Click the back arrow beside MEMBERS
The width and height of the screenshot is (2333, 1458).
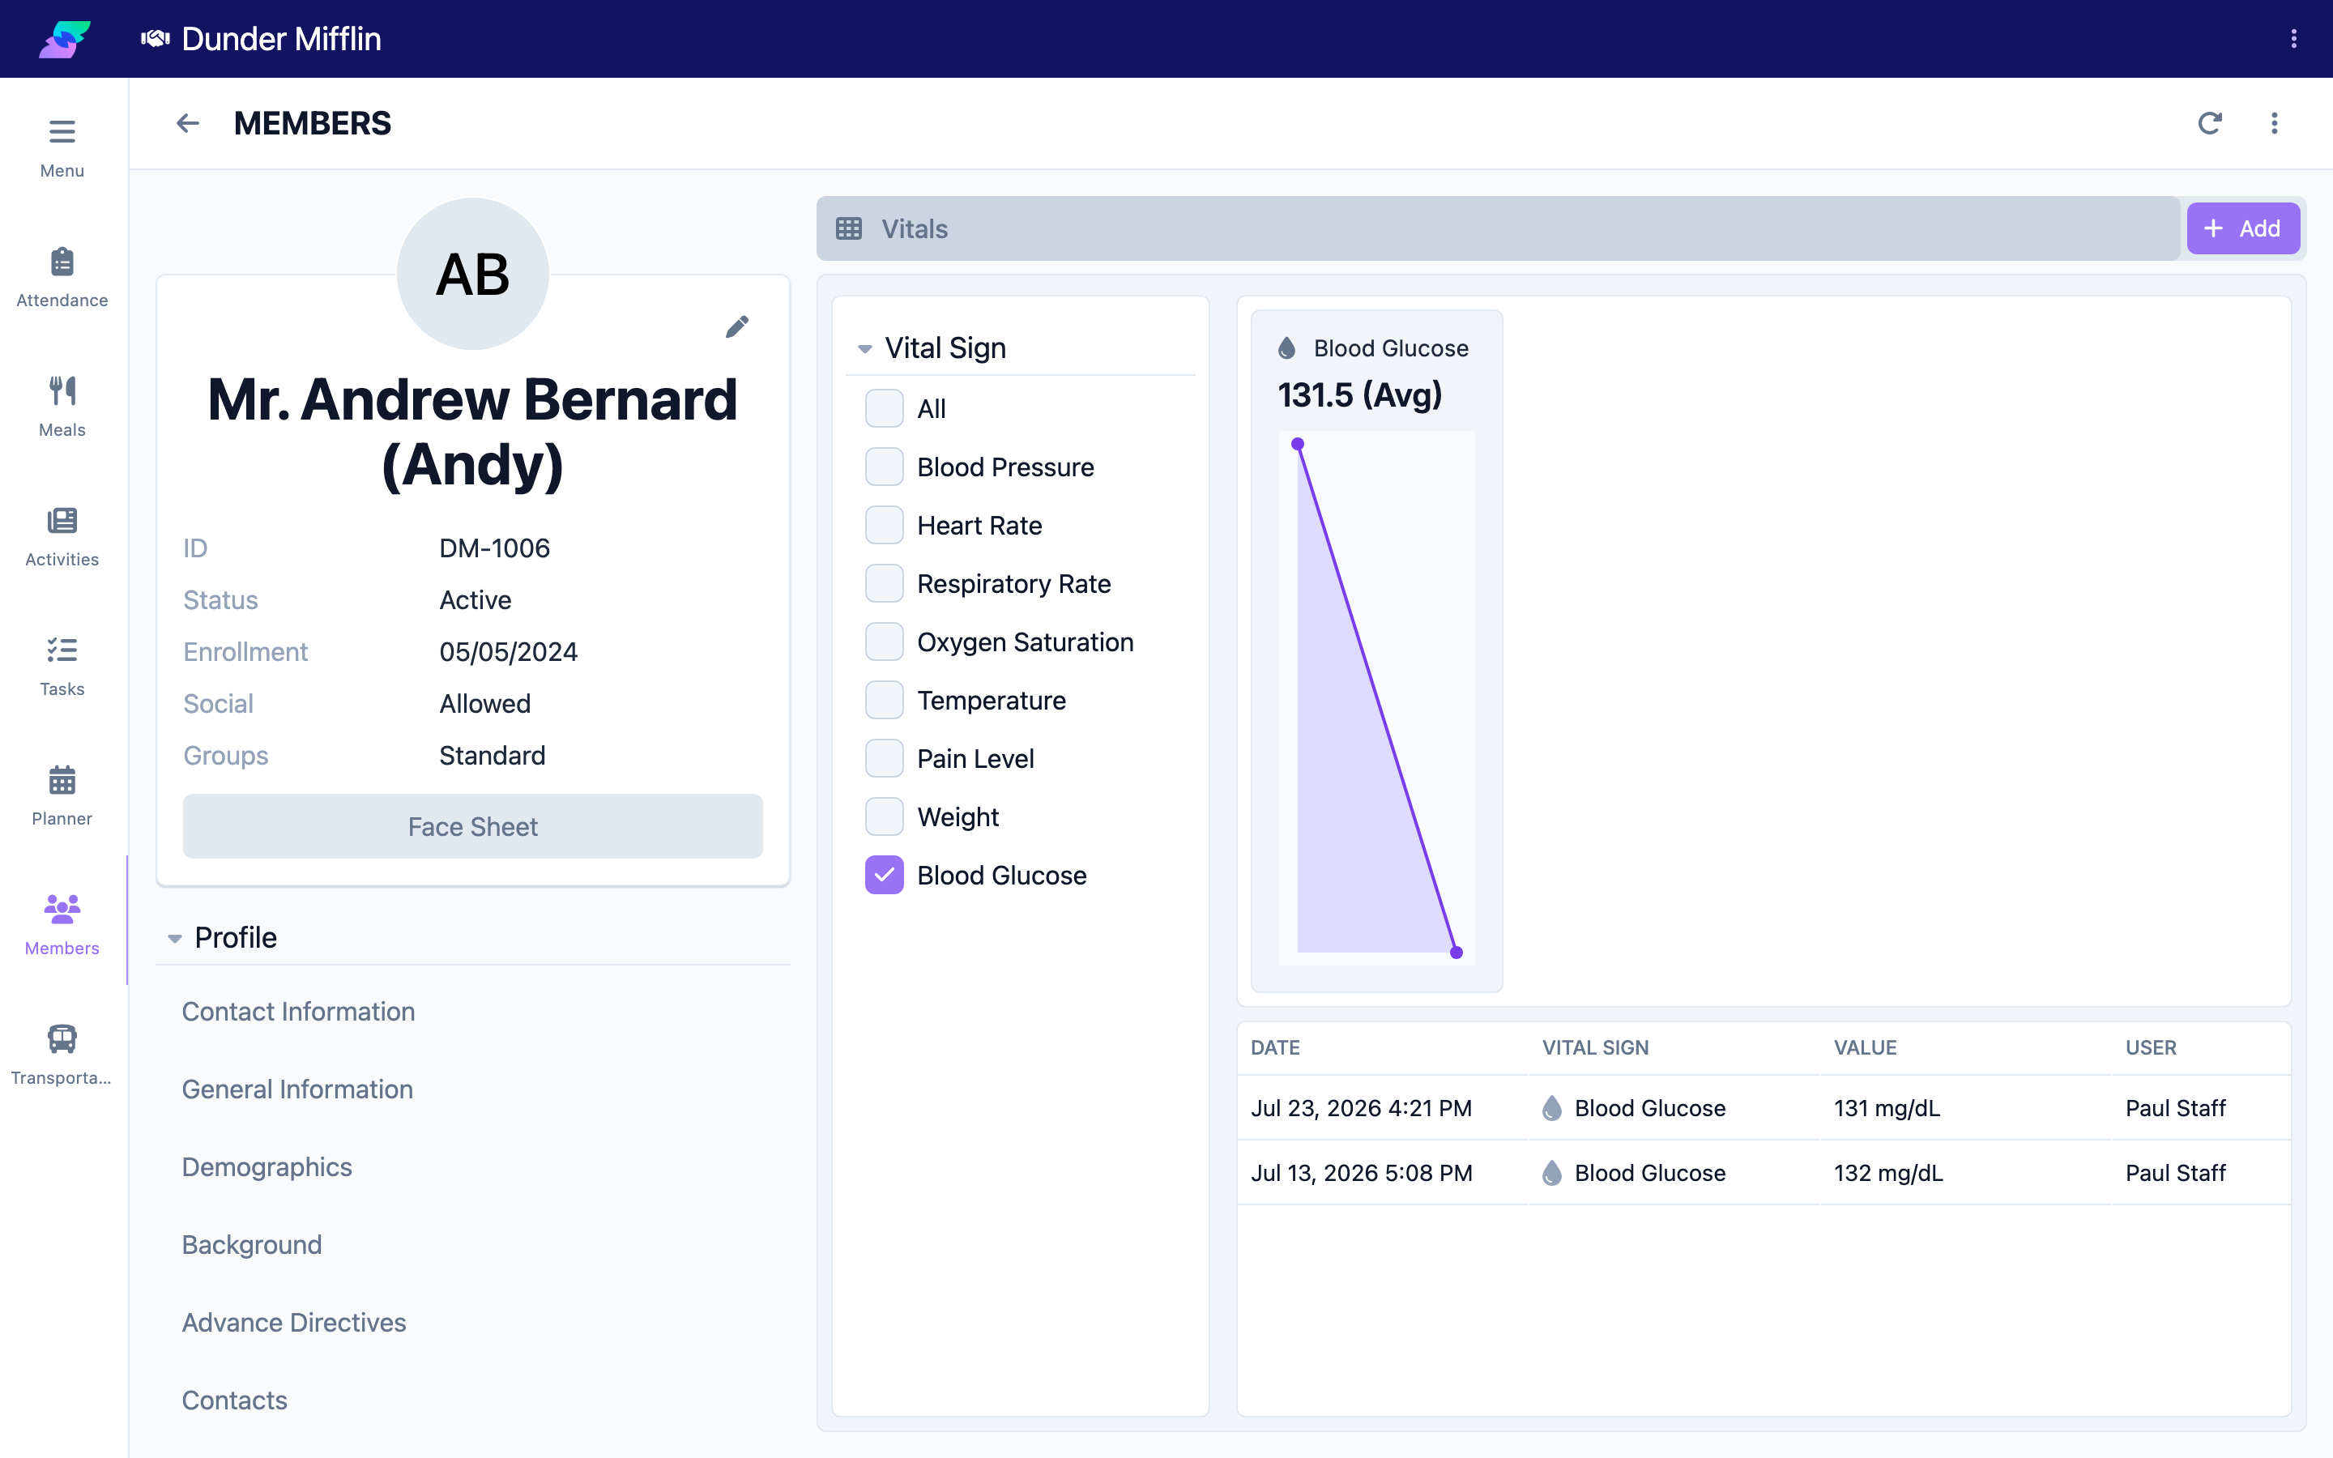coord(188,123)
